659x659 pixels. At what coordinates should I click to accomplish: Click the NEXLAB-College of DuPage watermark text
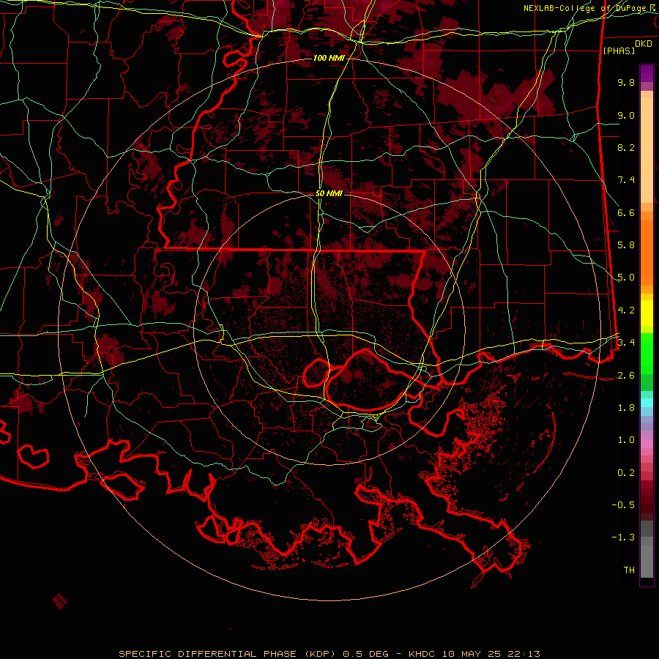[x=586, y=8]
